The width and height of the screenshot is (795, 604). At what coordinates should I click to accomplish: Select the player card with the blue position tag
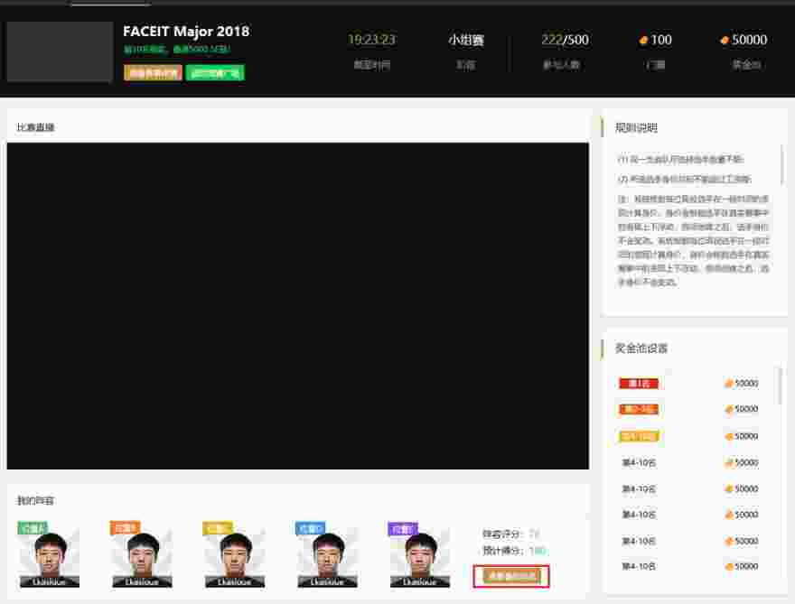(327, 555)
